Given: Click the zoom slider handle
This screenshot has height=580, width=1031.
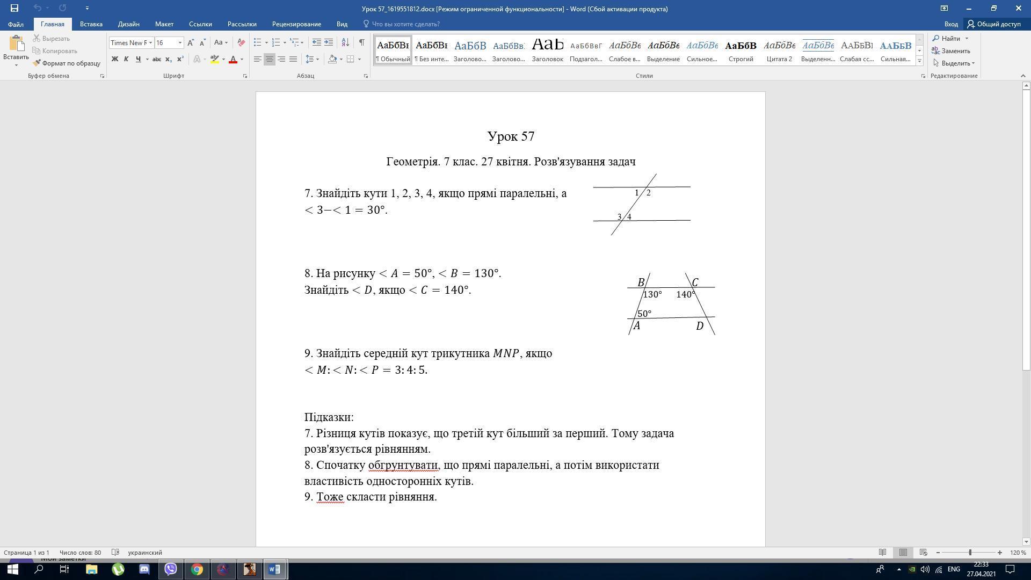Looking at the screenshot, I should [x=970, y=553].
